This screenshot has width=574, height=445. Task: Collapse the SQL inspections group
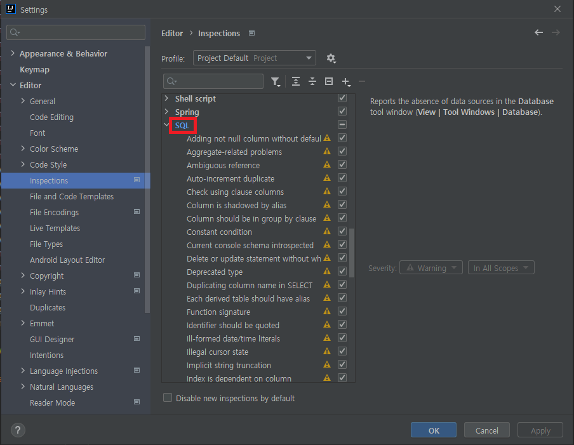[x=166, y=125]
